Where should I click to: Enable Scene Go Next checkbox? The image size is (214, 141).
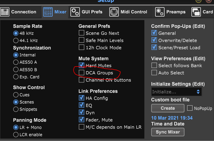81,33
